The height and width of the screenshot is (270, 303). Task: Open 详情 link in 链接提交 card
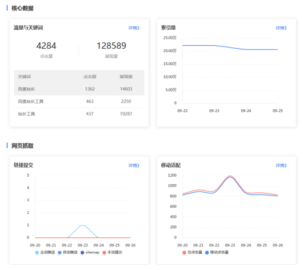click(134, 165)
